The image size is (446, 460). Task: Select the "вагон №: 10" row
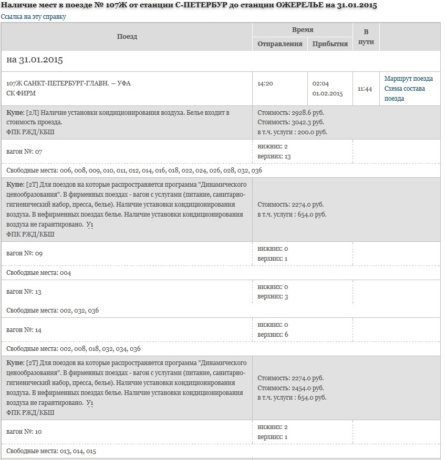click(x=24, y=432)
